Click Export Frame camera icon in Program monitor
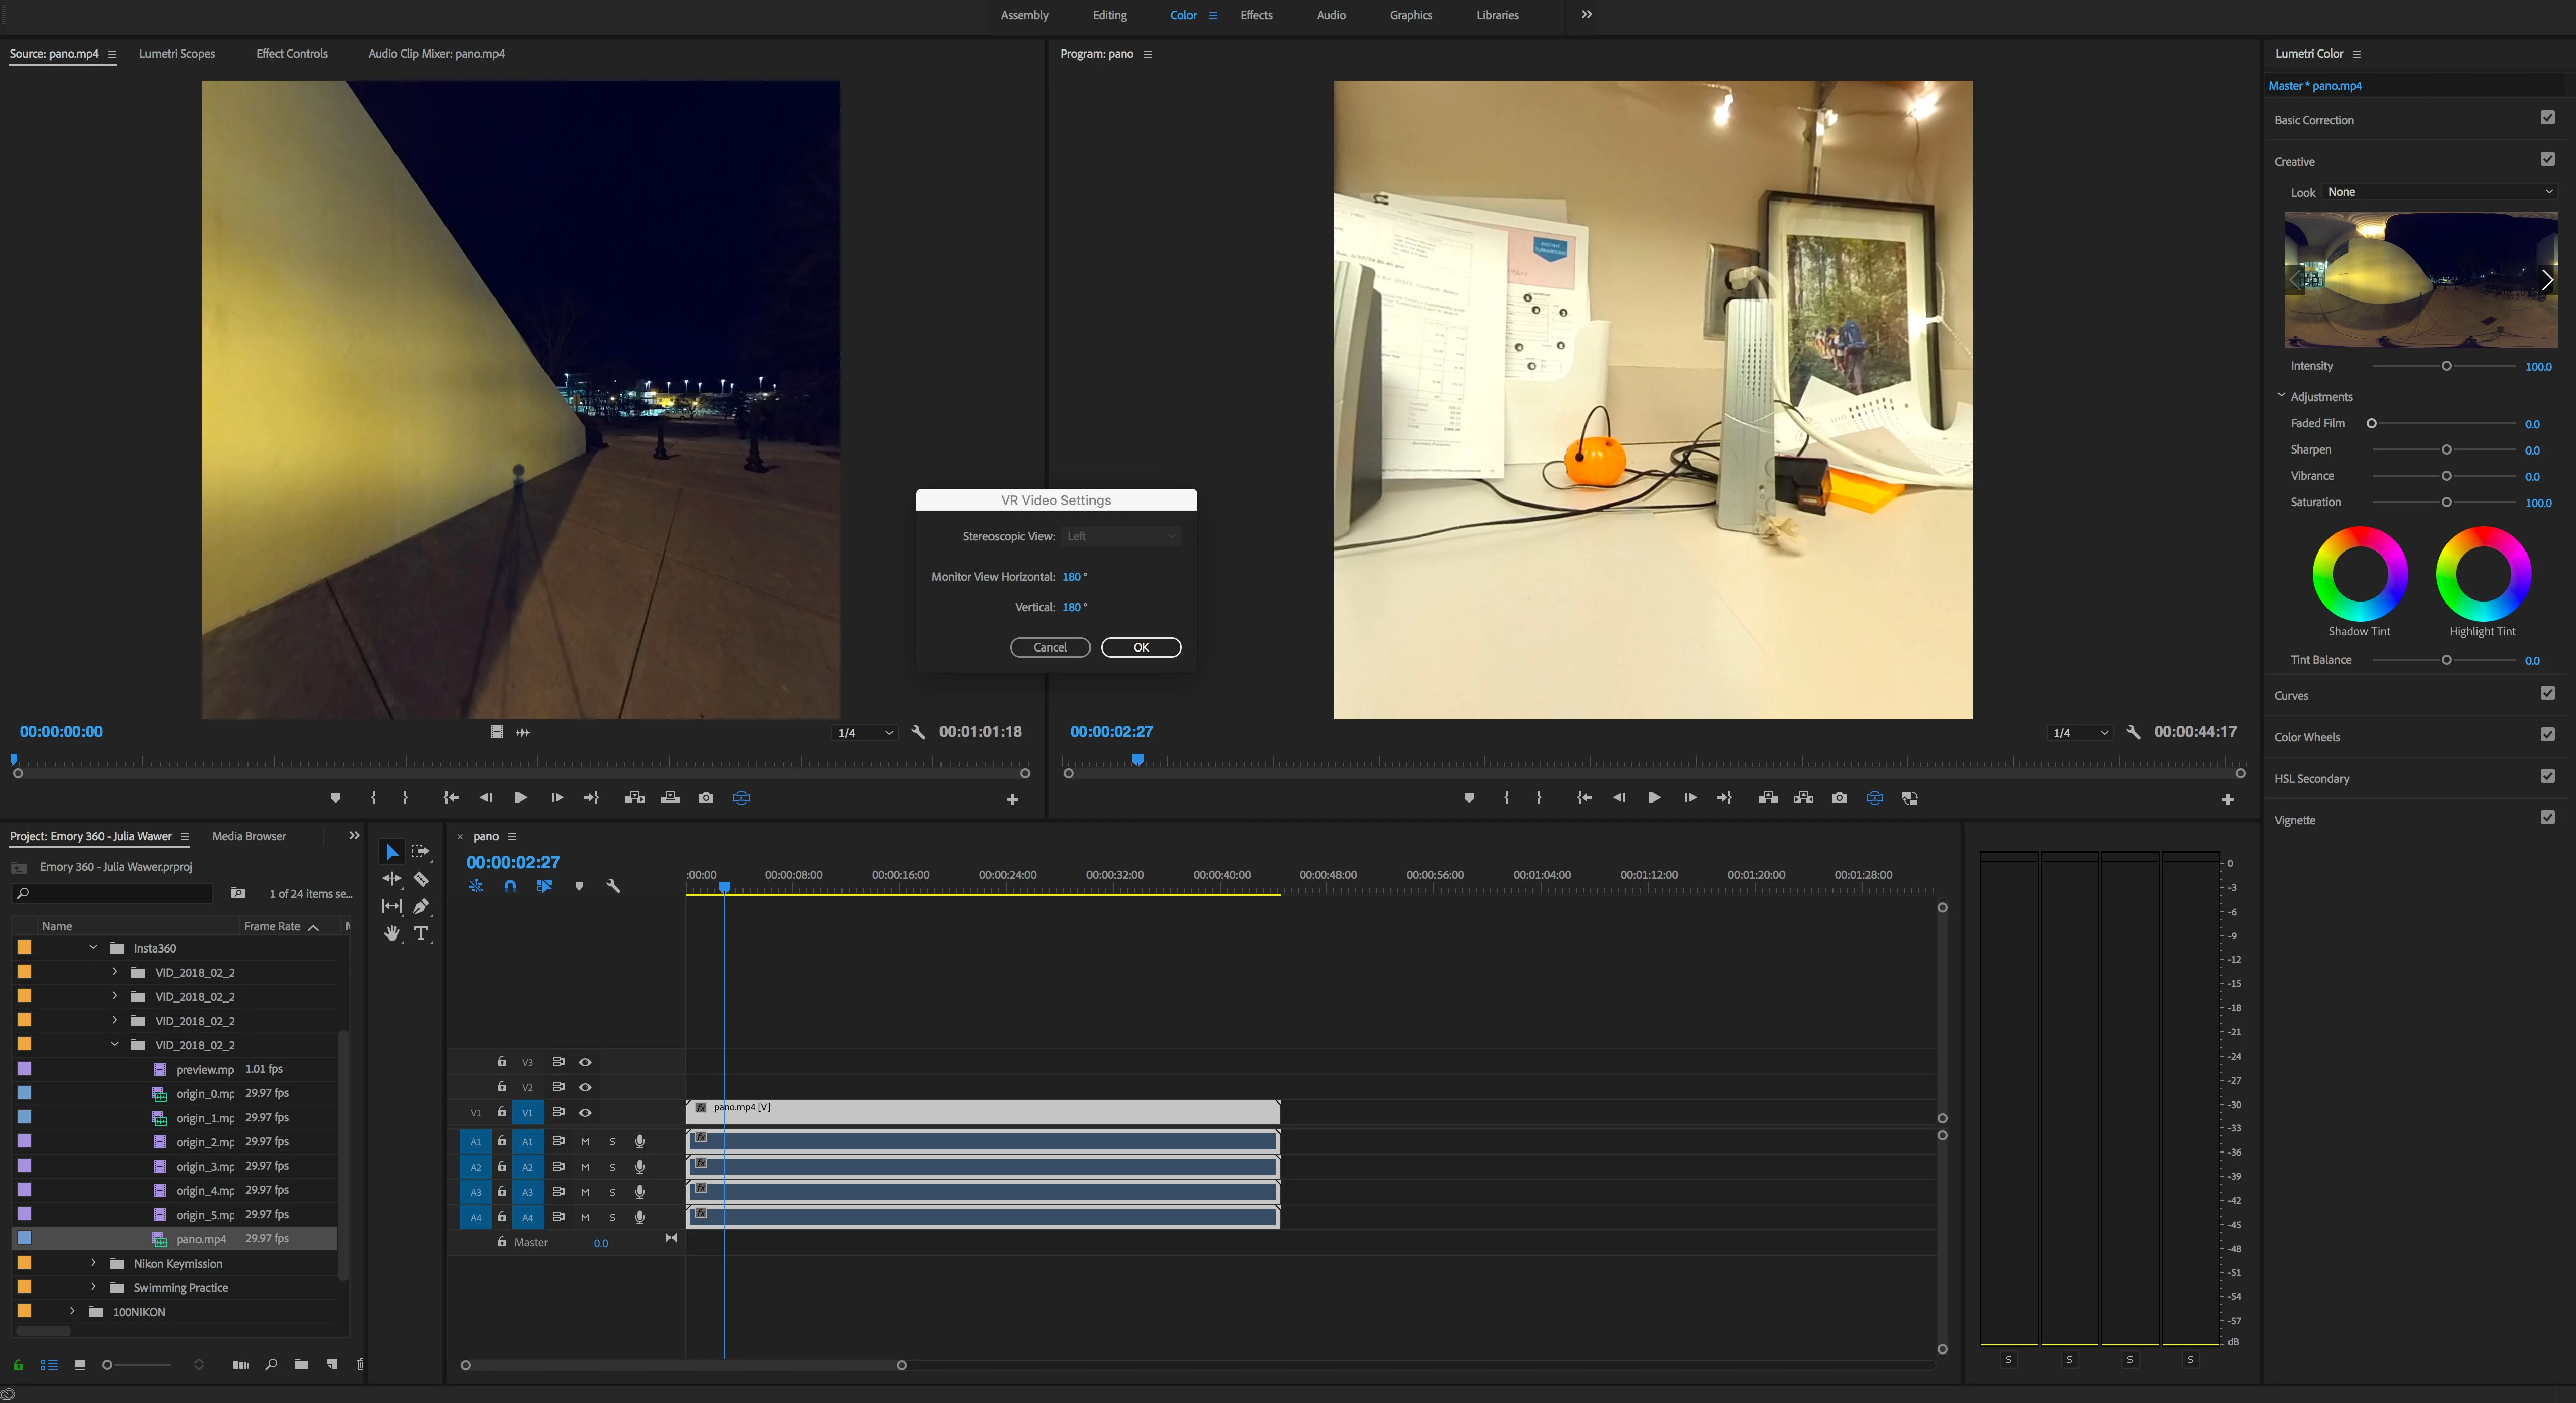 click(x=1839, y=798)
